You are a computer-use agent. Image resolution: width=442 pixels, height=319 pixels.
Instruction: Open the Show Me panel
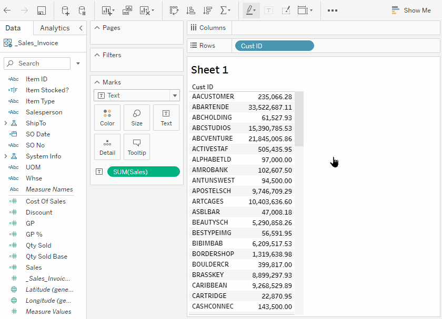coord(411,10)
